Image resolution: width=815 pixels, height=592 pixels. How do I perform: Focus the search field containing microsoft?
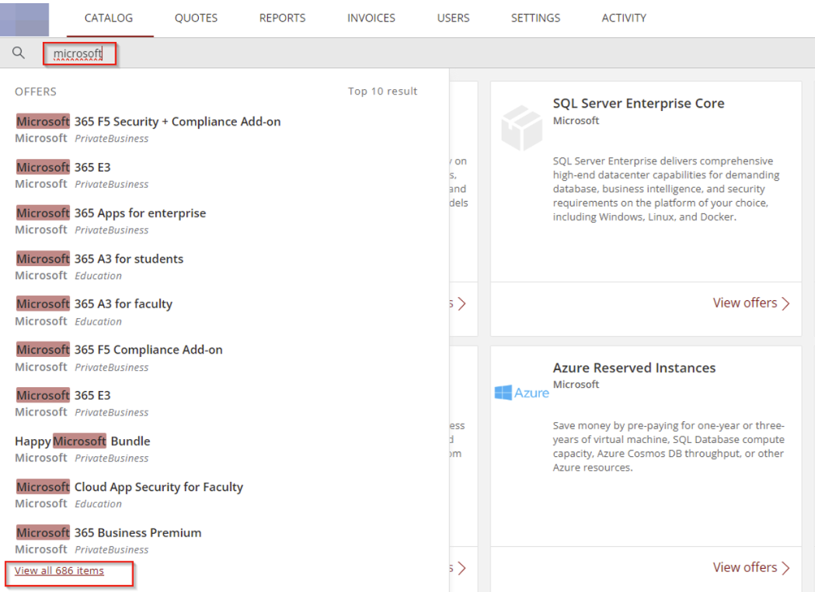pyautogui.click(x=79, y=54)
